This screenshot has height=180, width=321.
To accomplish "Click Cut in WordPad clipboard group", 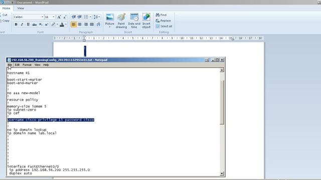I will (x=4, y=15).
